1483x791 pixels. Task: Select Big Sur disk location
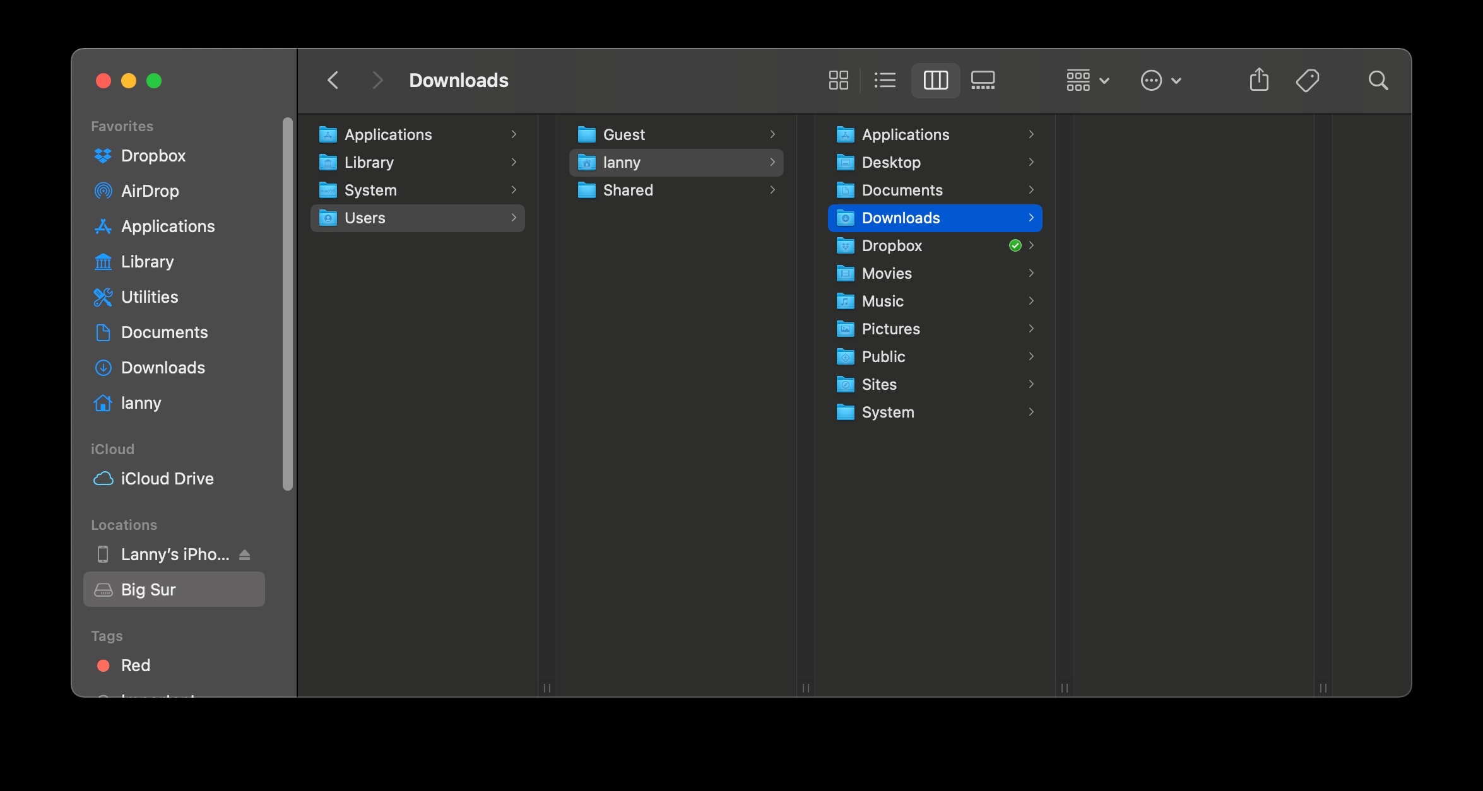148,590
